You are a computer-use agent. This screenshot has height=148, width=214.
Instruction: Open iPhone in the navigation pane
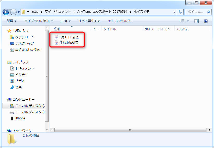[20, 118]
